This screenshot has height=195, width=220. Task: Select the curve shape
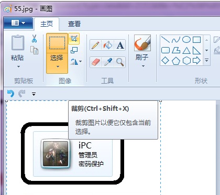point(176,40)
